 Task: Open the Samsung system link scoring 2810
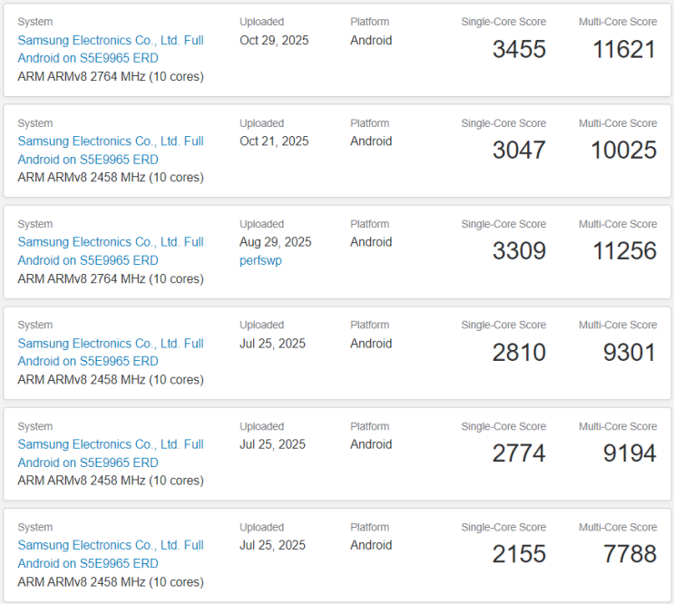(x=110, y=344)
